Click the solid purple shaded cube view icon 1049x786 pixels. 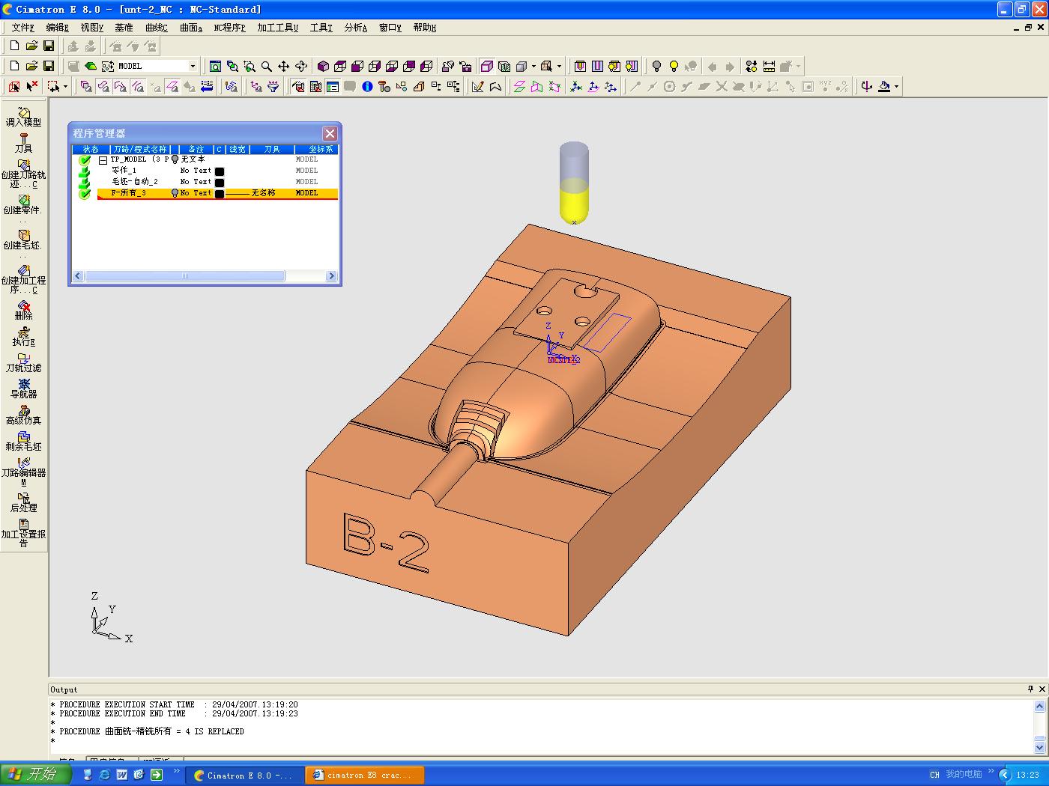tap(324, 66)
